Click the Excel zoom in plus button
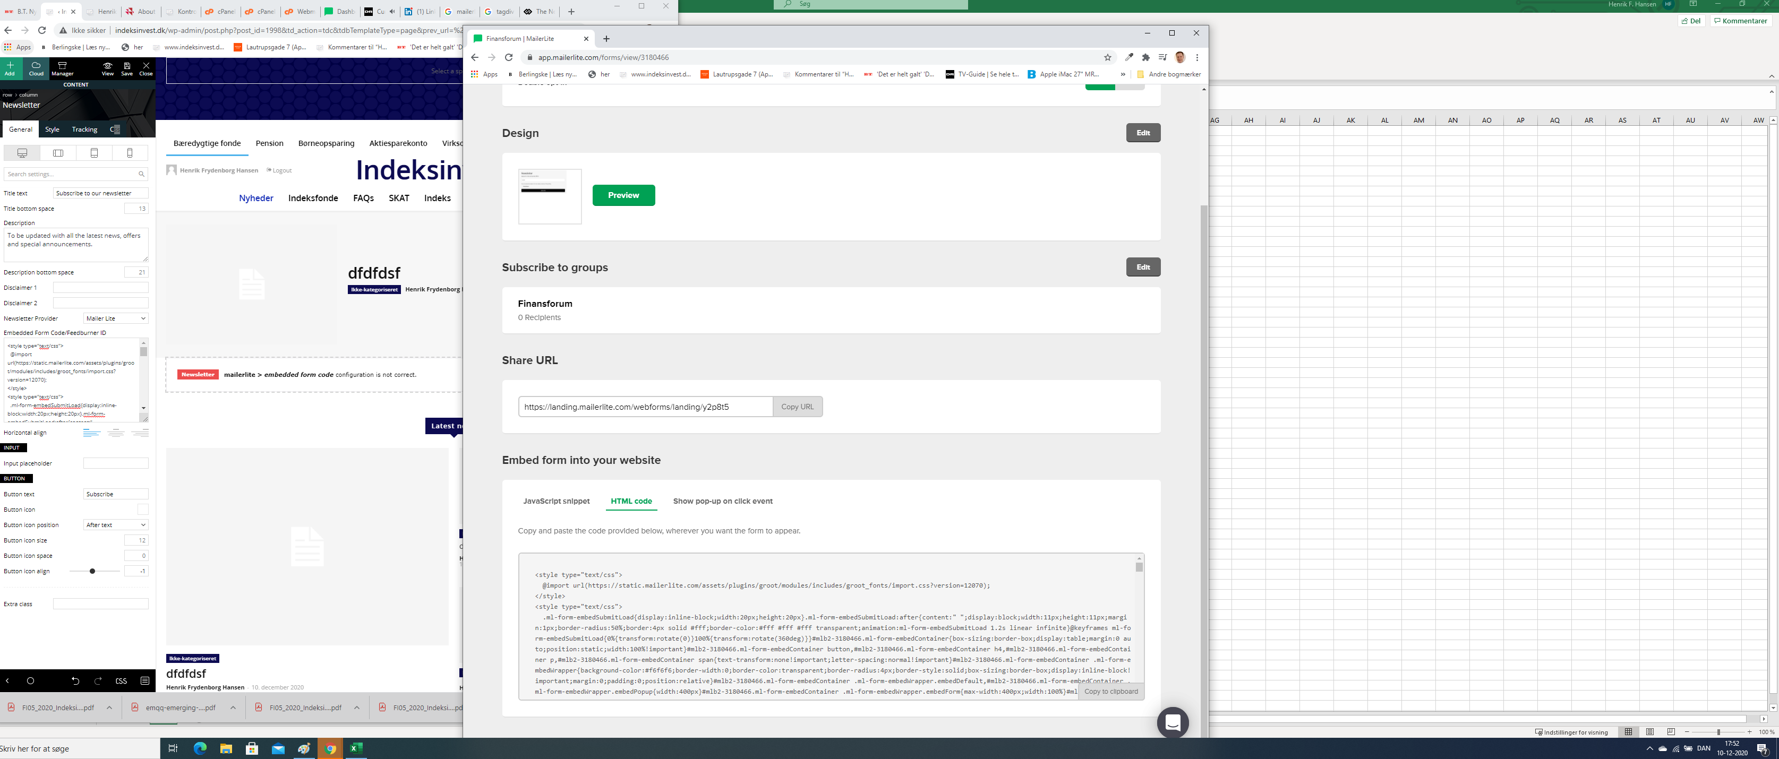The image size is (1779, 759). (x=1749, y=732)
